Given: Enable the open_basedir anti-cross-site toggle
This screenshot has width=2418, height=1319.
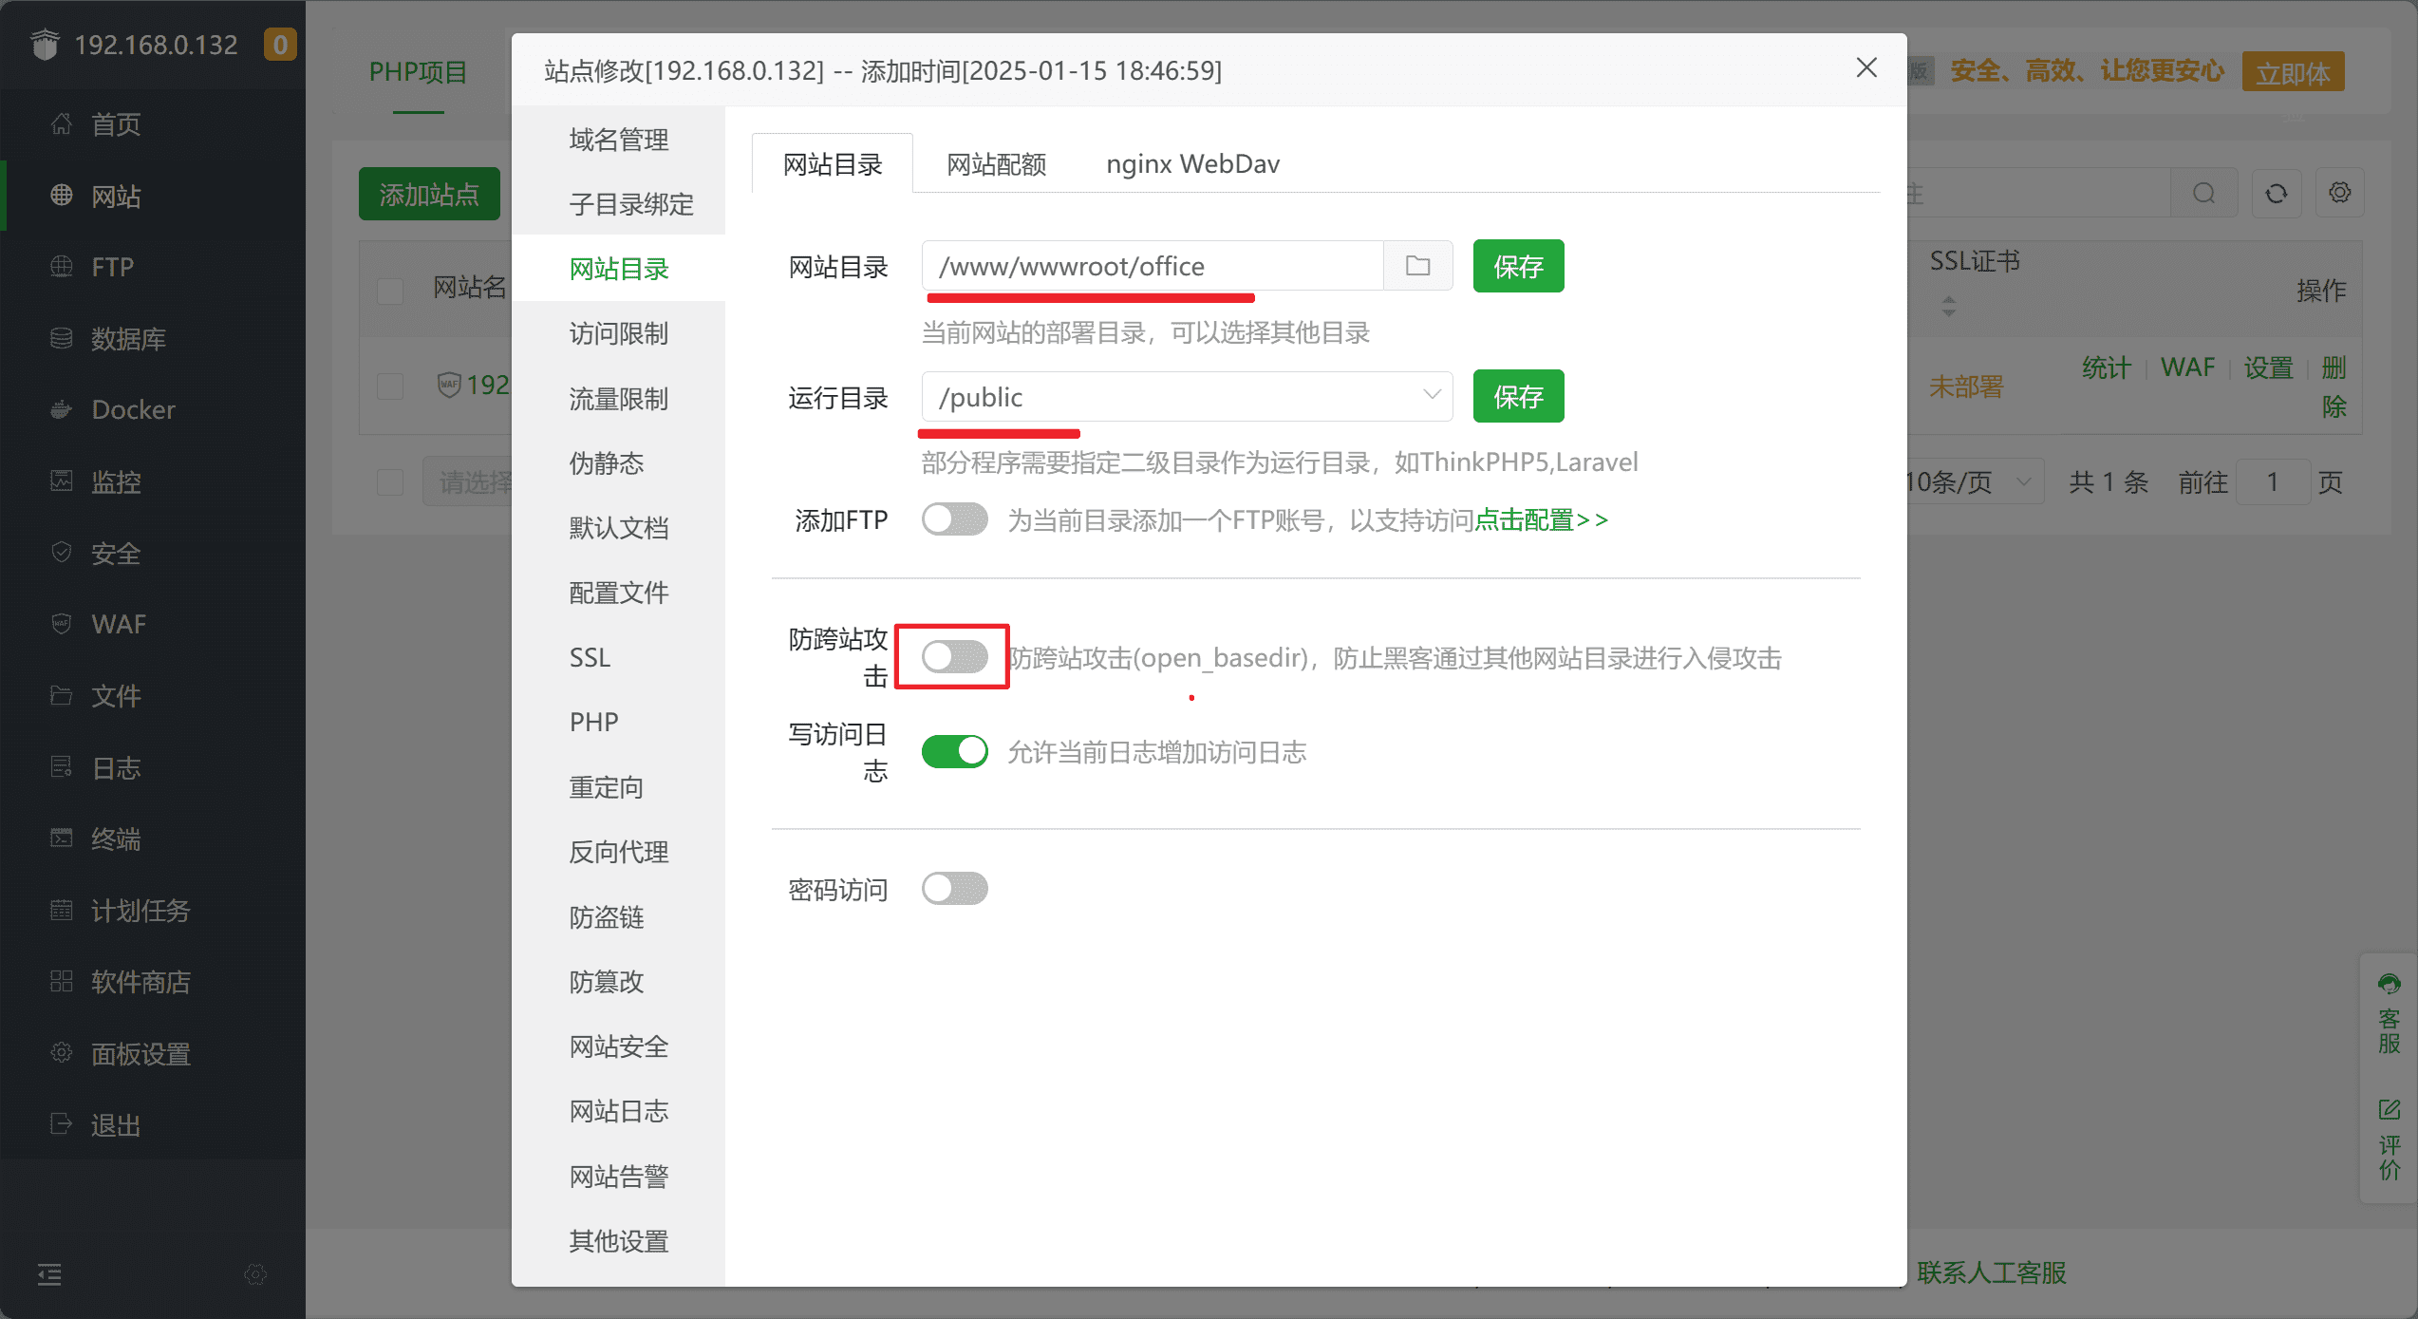Looking at the screenshot, I should [x=954, y=656].
